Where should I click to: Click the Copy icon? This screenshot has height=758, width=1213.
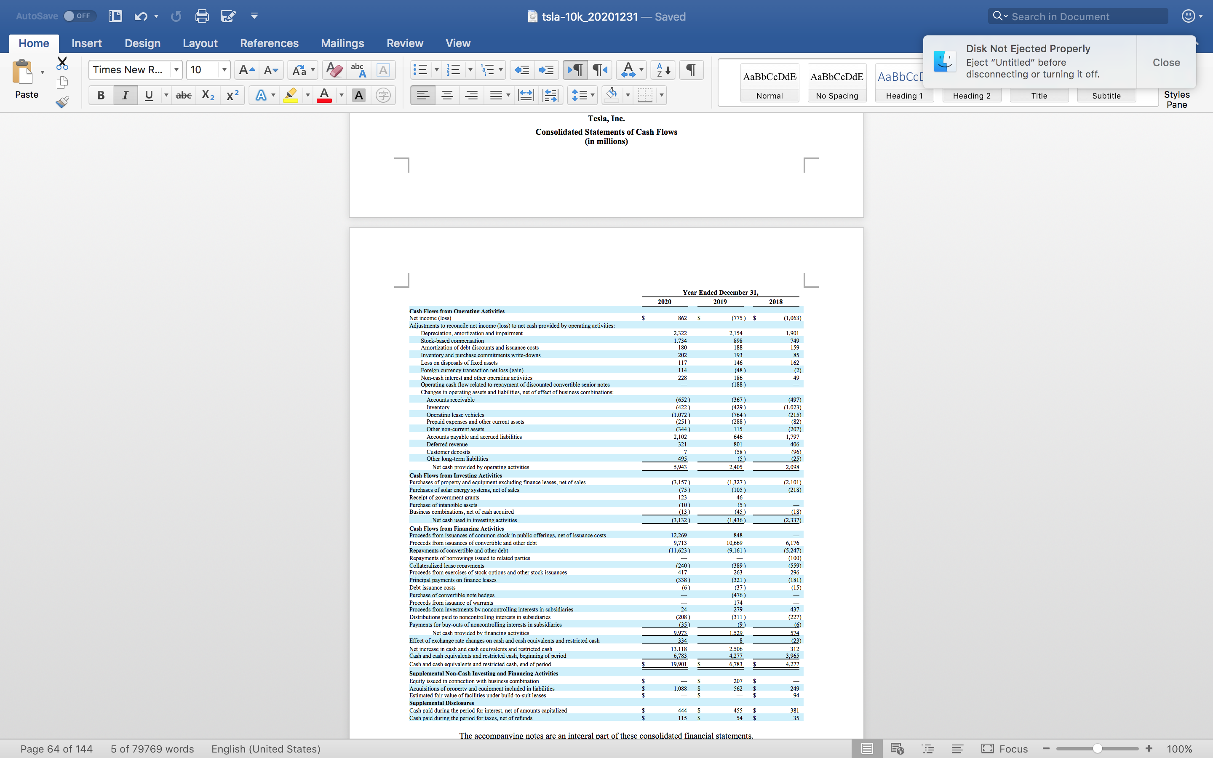[x=62, y=82]
